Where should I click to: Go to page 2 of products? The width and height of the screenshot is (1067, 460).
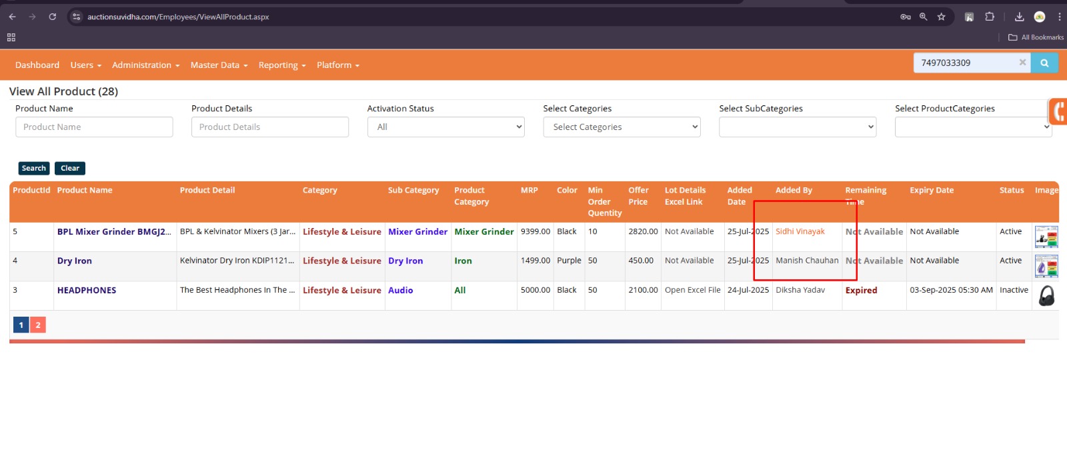tap(38, 325)
